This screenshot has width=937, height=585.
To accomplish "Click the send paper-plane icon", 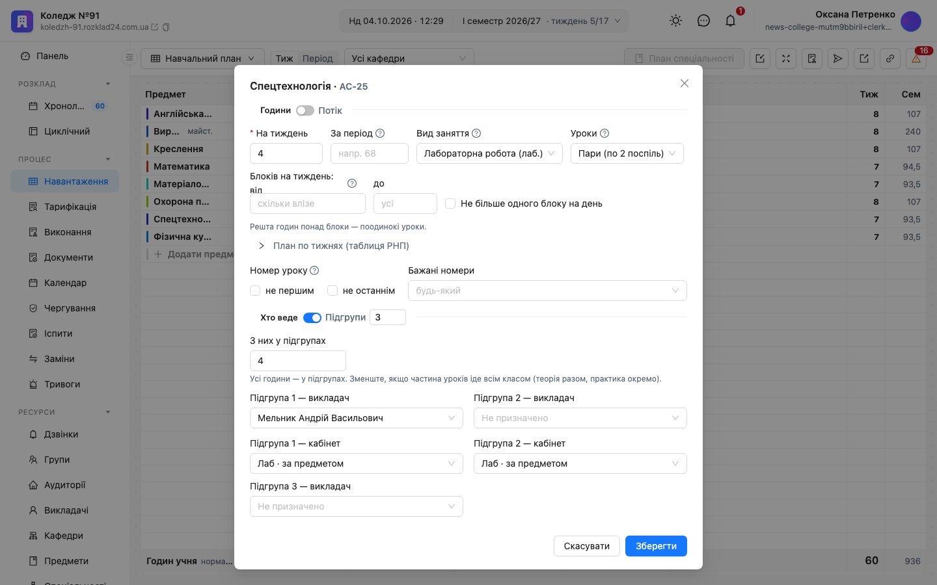I will click(x=838, y=58).
